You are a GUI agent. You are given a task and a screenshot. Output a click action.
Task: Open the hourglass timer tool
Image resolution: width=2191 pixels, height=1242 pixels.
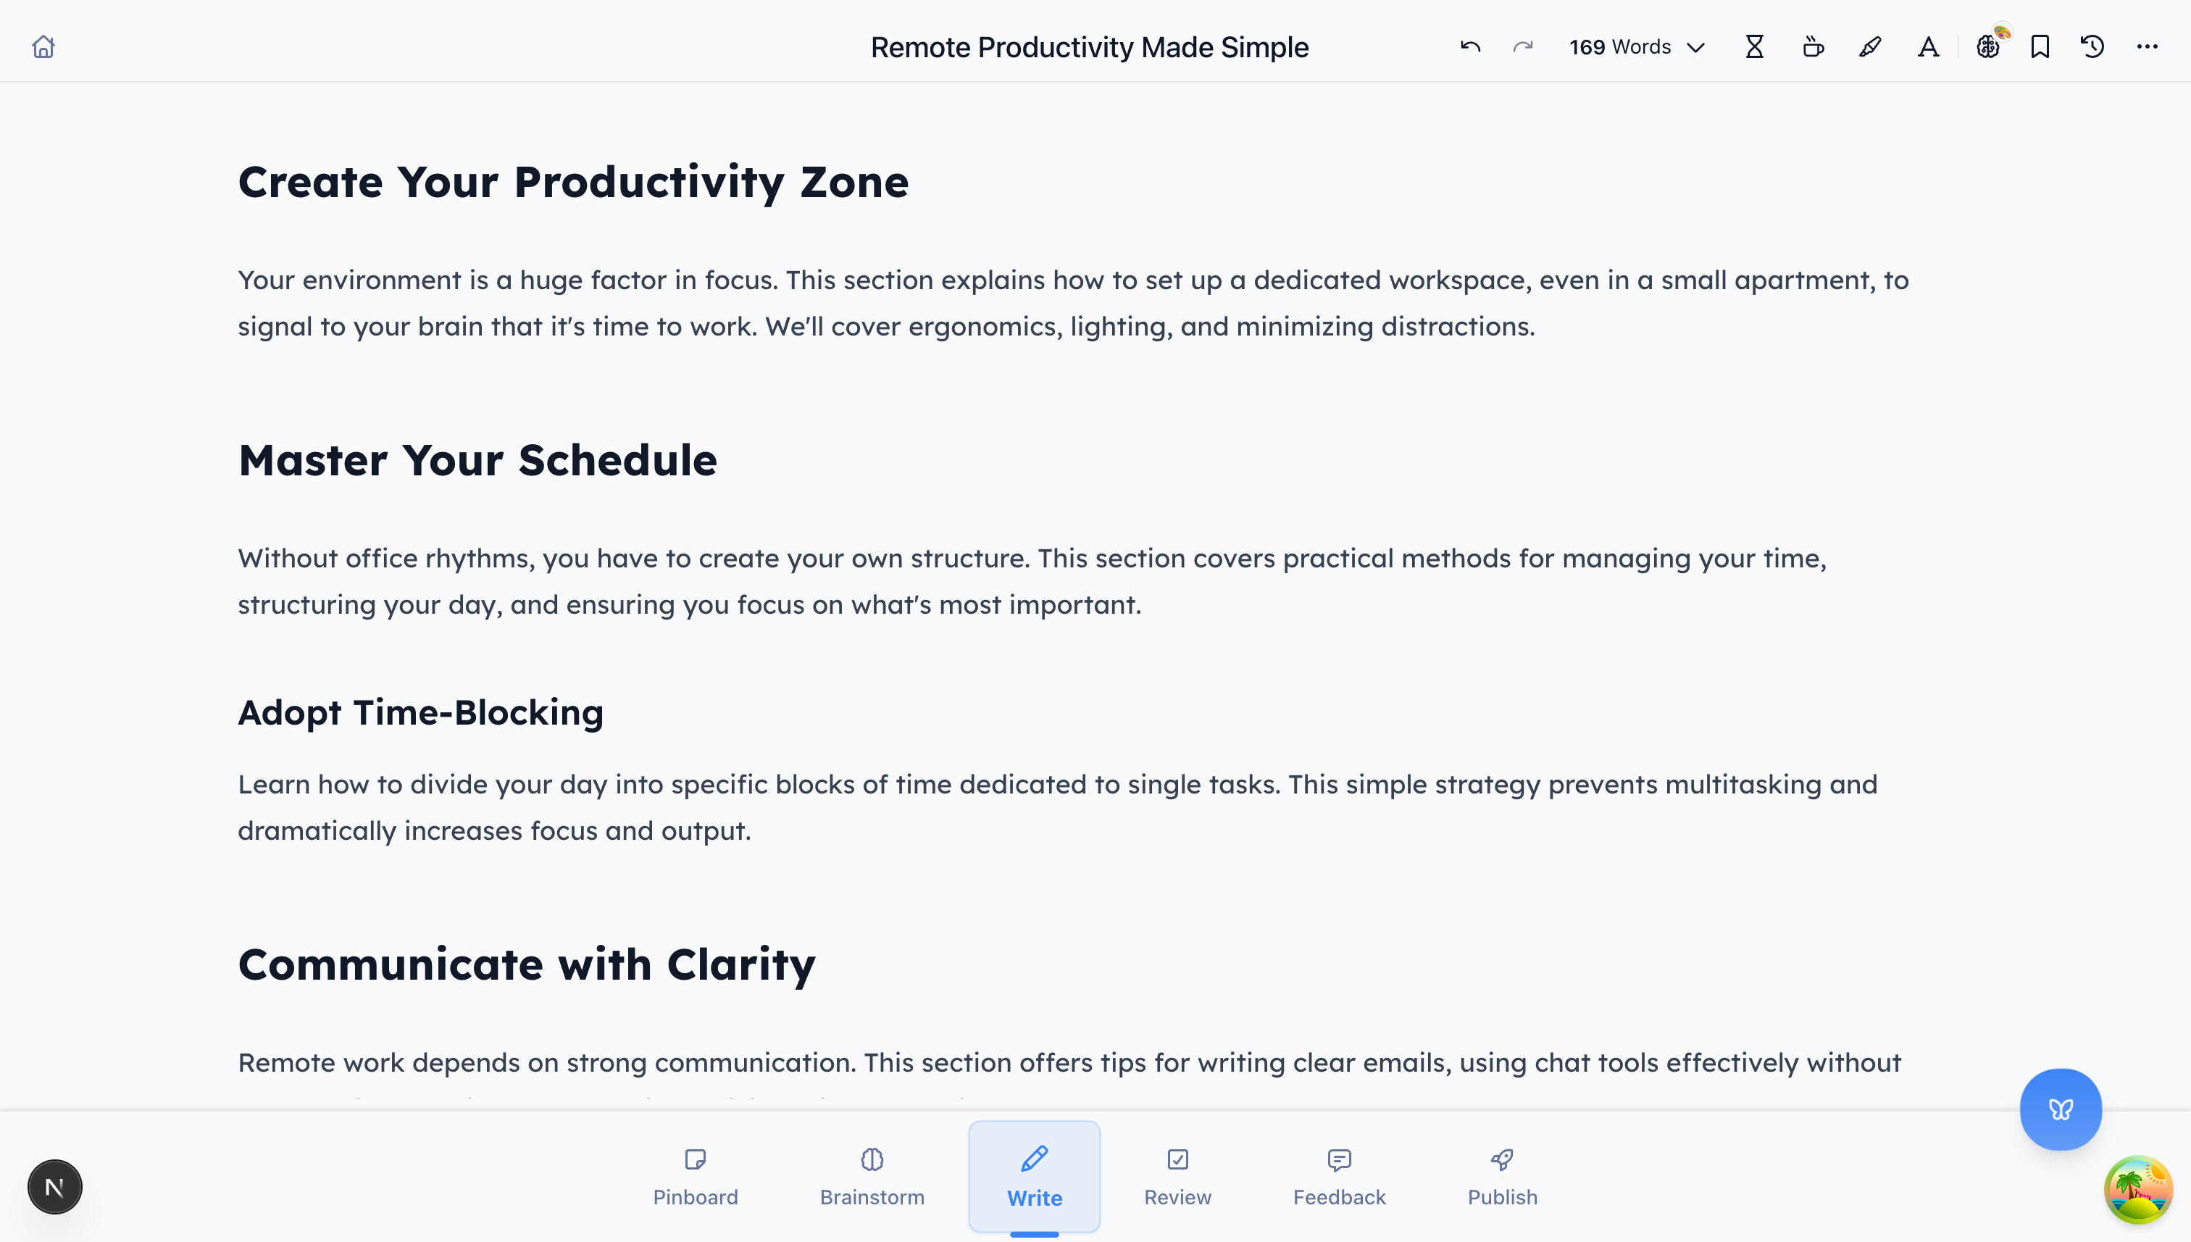click(x=1754, y=47)
